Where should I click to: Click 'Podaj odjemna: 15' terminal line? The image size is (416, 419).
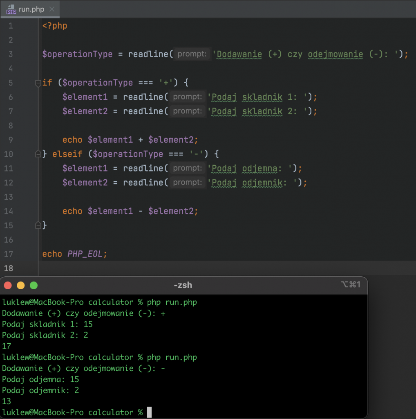pyautogui.click(x=40, y=379)
